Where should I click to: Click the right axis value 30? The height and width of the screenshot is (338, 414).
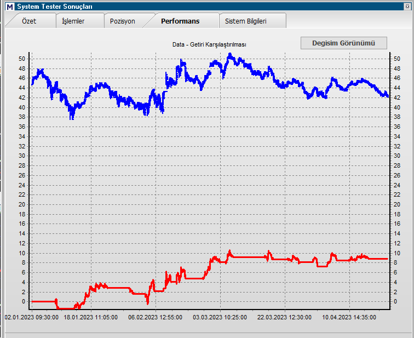click(397, 156)
